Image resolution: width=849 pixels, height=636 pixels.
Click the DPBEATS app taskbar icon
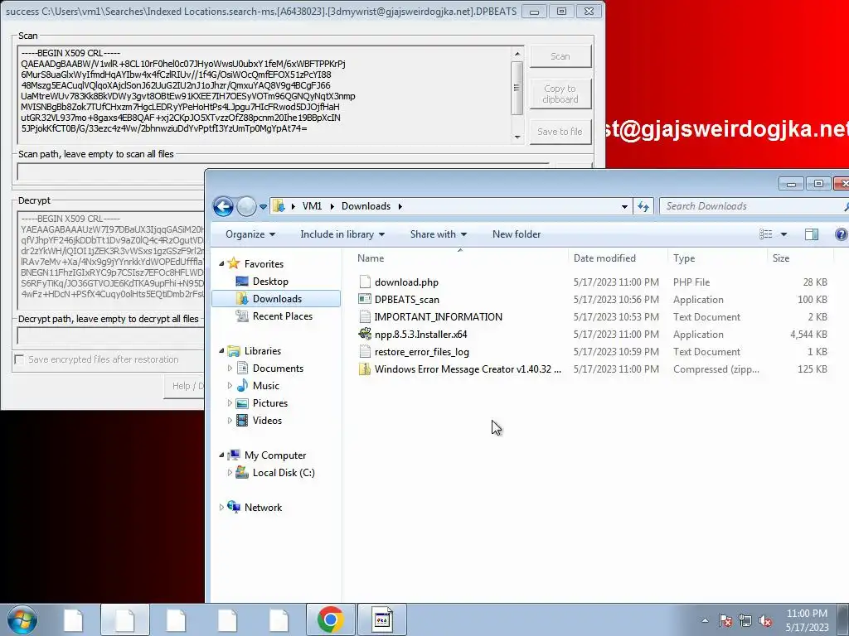(x=382, y=619)
